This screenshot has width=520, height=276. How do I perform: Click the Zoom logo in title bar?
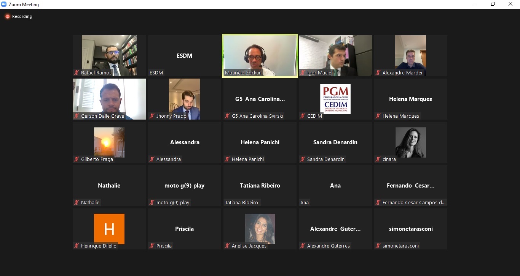[x=4, y=4]
